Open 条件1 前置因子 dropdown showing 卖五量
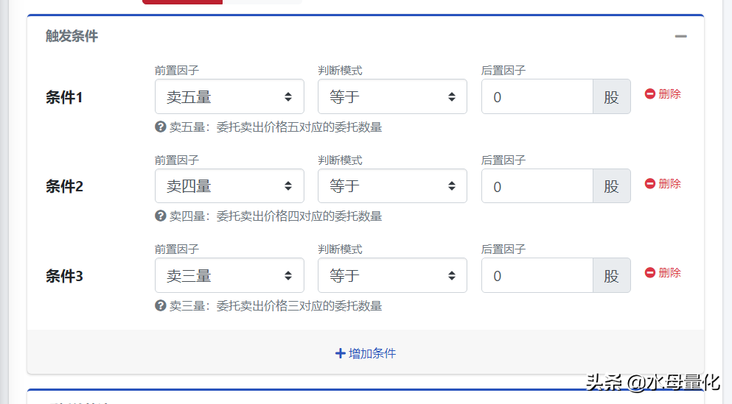This screenshot has width=732, height=404. [x=229, y=96]
